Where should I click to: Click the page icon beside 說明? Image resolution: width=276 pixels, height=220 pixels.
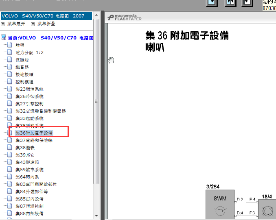pyautogui.click(x=10, y=45)
